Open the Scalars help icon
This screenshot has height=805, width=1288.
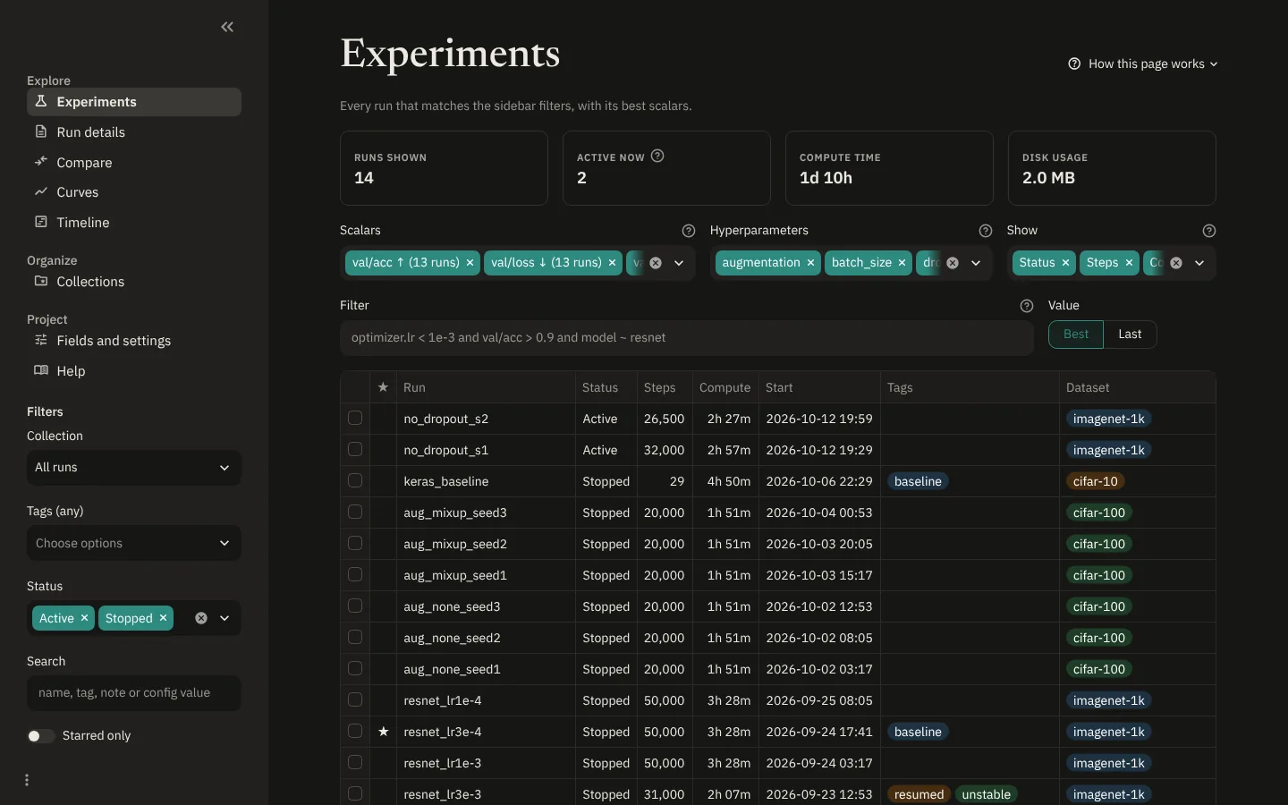pyautogui.click(x=689, y=231)
